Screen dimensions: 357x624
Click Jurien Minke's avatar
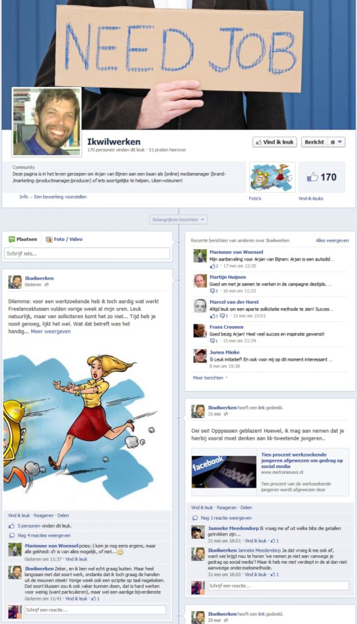click(200, 356)
